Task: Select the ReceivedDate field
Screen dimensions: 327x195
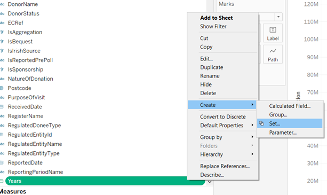Action: (x=25, y=107)
